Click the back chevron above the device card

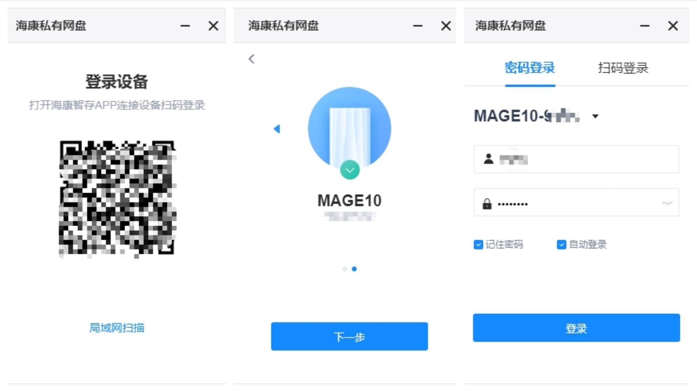point(251,58)
